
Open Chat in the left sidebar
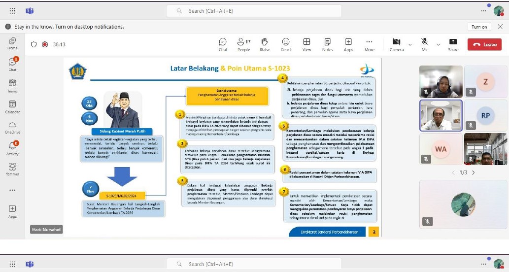tap(12, 64)
